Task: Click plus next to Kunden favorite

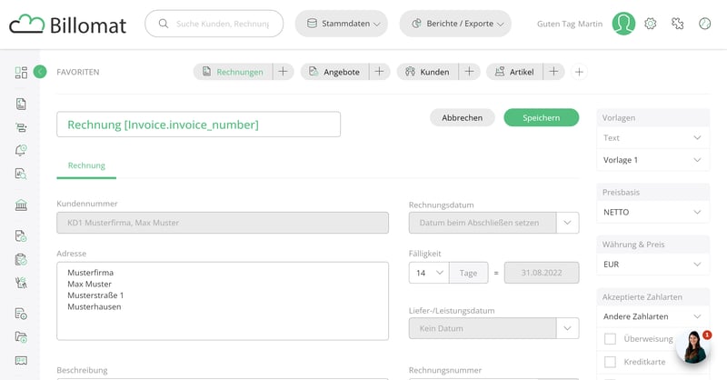Action: pyautogui.click(x=469, y=72)
